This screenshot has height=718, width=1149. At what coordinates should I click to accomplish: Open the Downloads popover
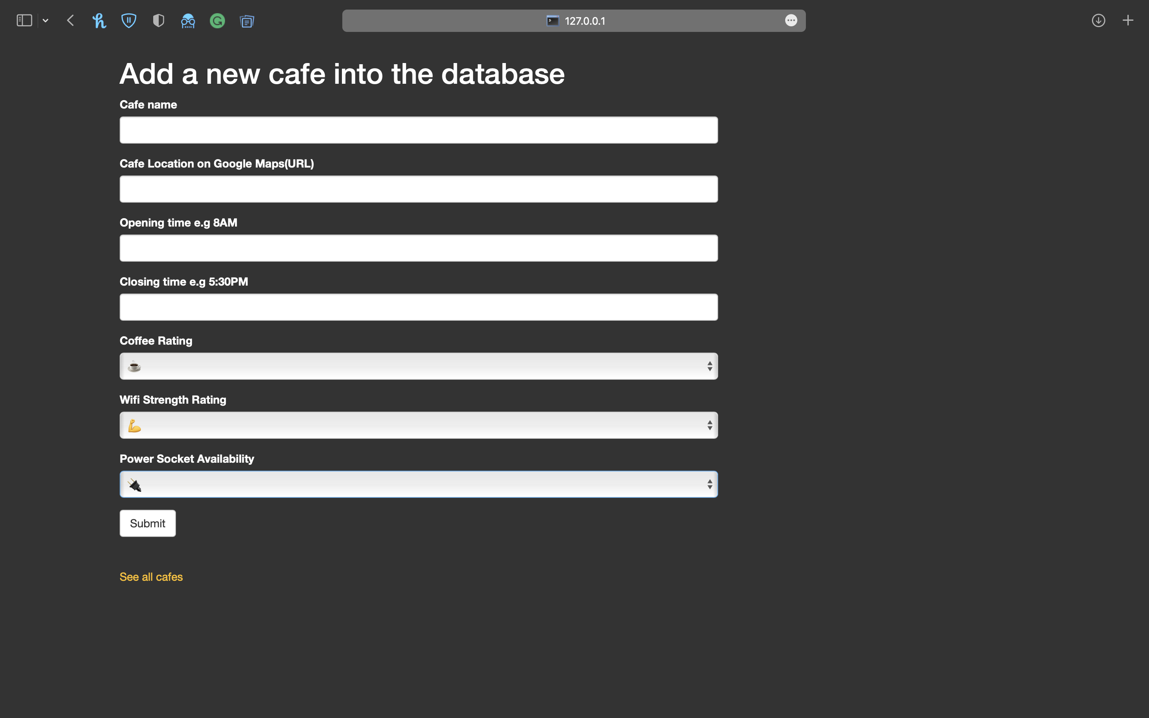tap(1098, 20)
